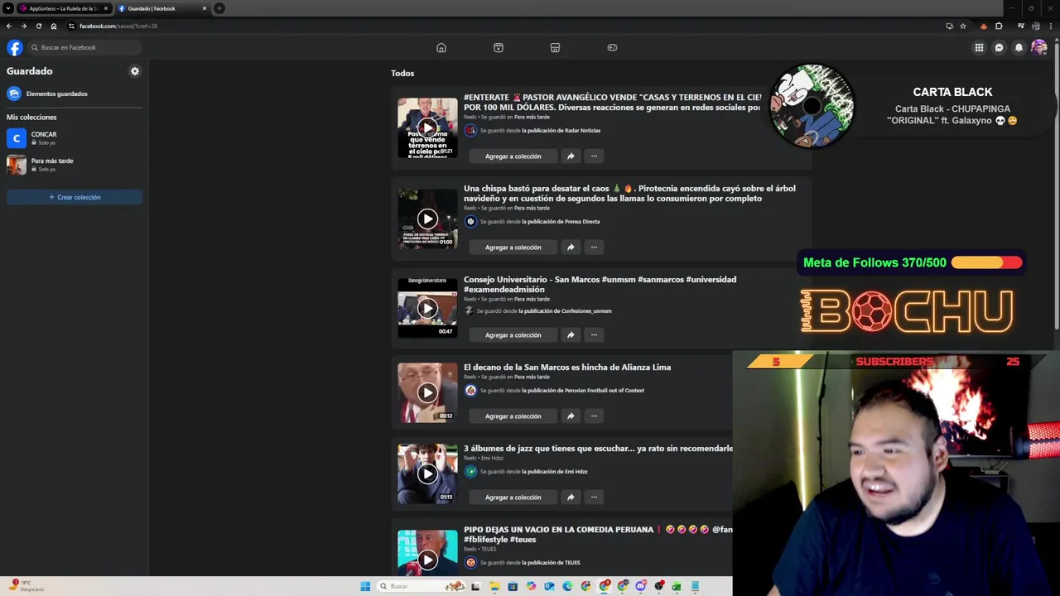The width and height of the screenshot is (1060, 596).
Task: Open Saved settings gear icon
Action: [x=135, y=71]
